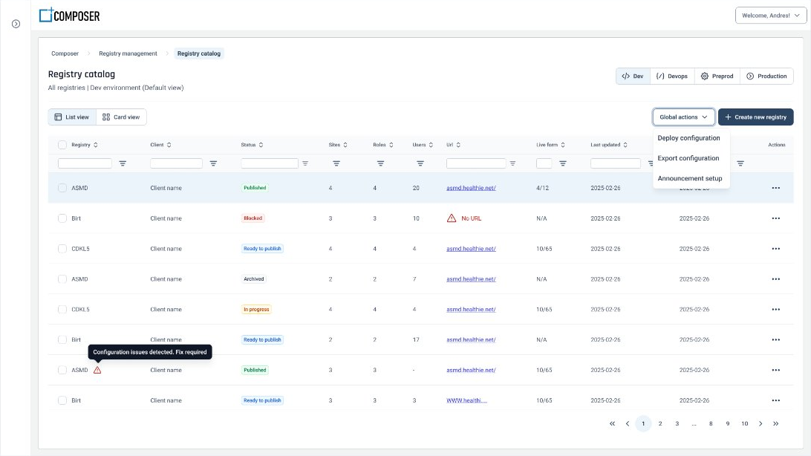The width and height of the screenshot is (811, 456).
Task: Sort the Url column
Action: [458, 145]
